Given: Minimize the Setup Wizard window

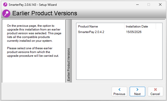Looking at the screenshot, I should coord(137,4).
